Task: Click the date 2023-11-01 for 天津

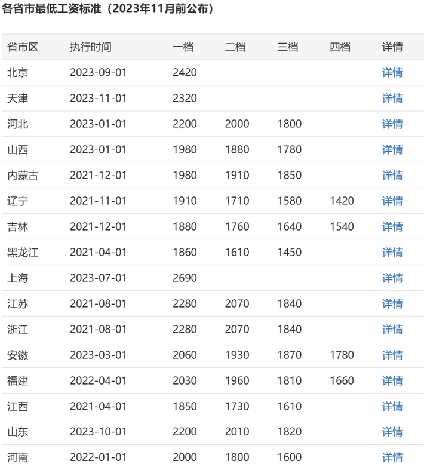Action: click(99, 99)
